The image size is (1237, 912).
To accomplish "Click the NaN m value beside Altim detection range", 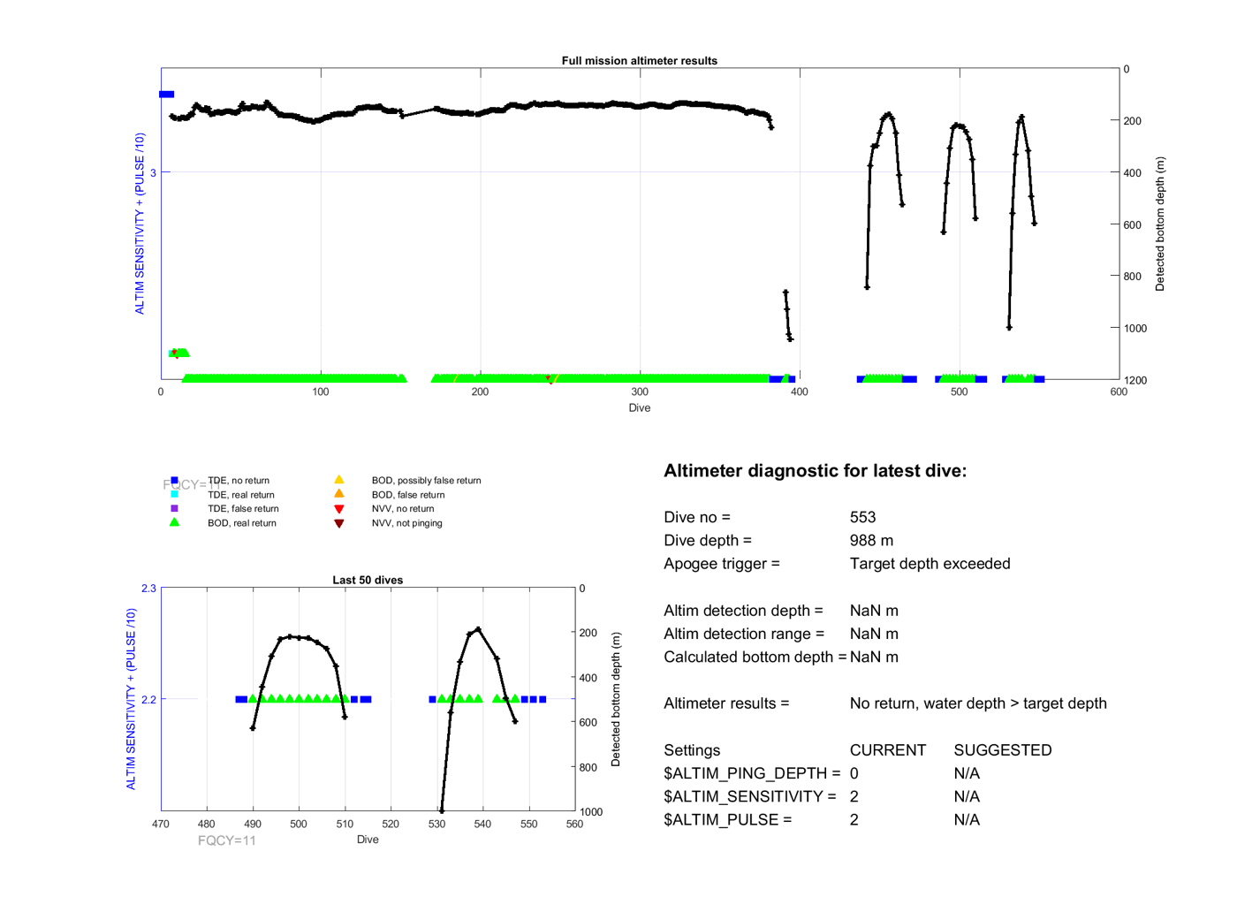I will click(874, 634).
